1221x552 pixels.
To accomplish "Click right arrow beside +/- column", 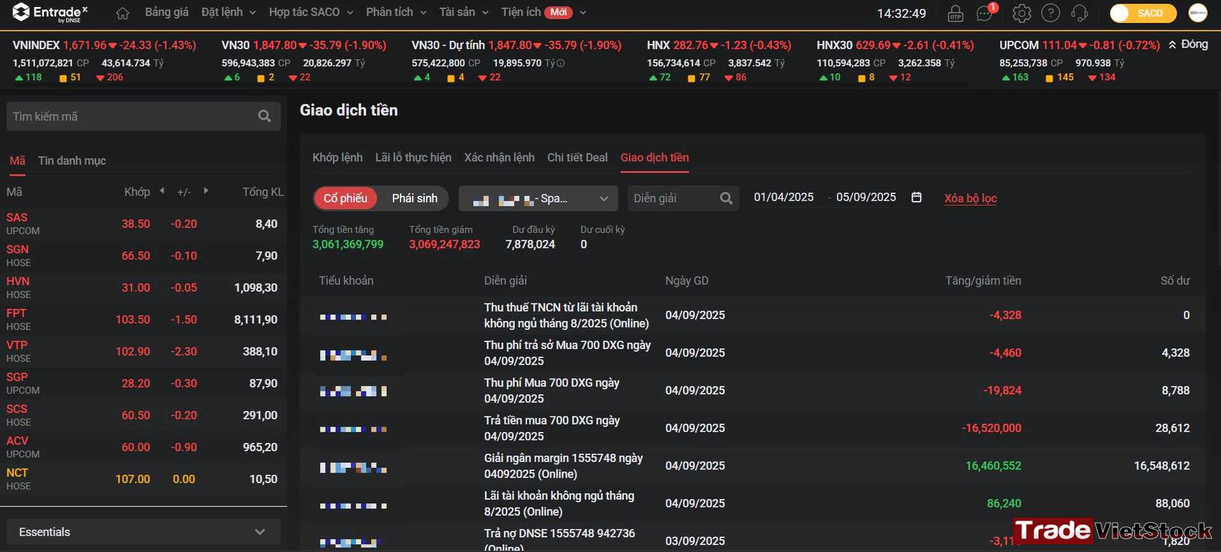I will coord(205,191).
